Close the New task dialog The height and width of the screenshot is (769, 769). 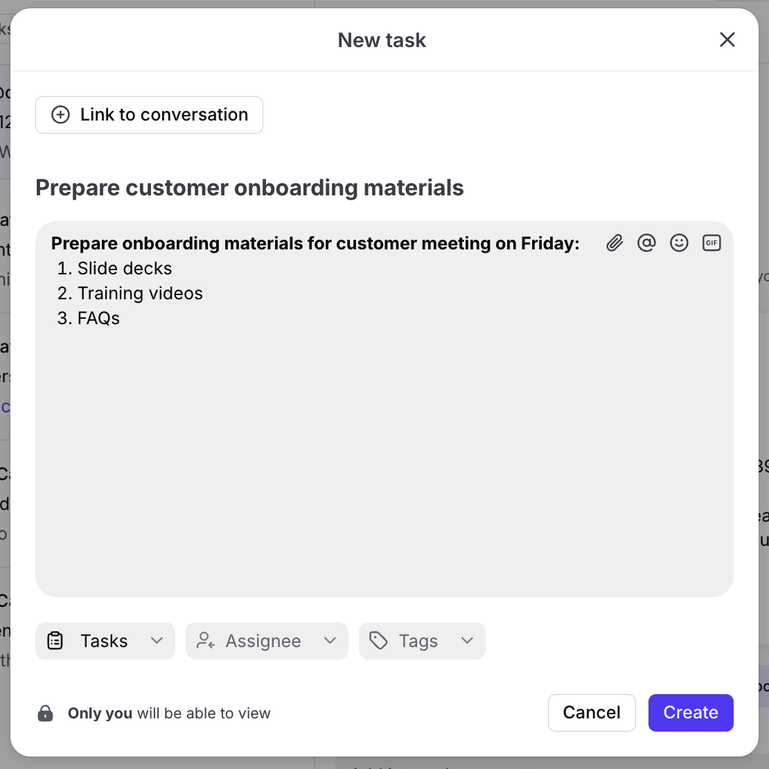[727, 39]
